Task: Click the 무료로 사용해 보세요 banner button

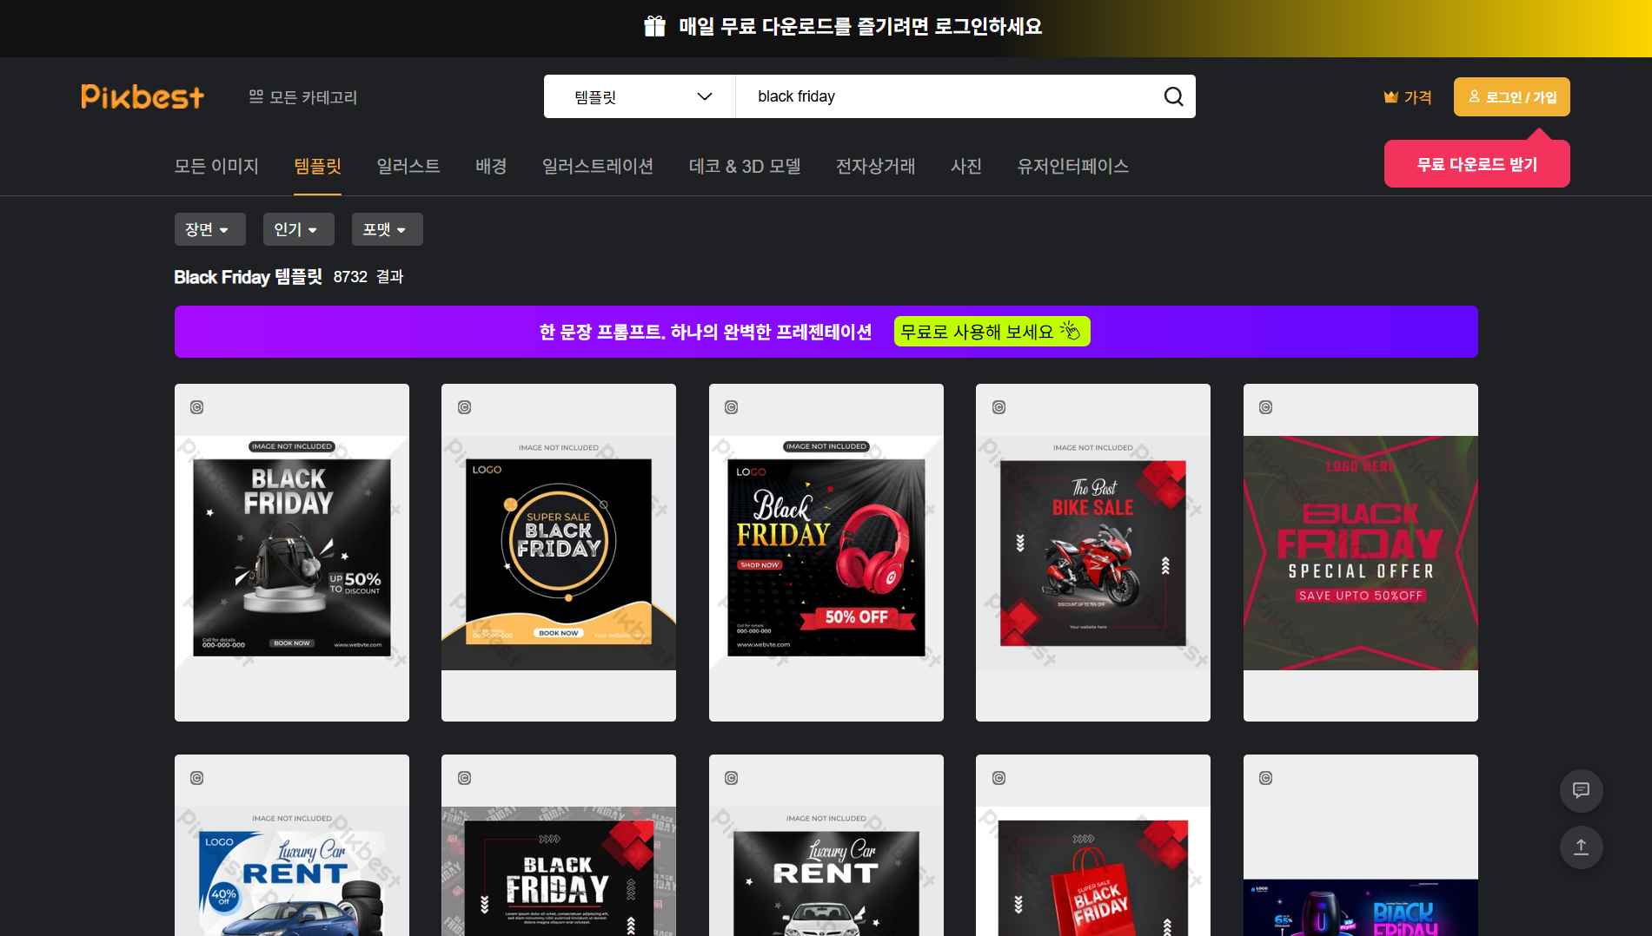Action: pos(991,331)
